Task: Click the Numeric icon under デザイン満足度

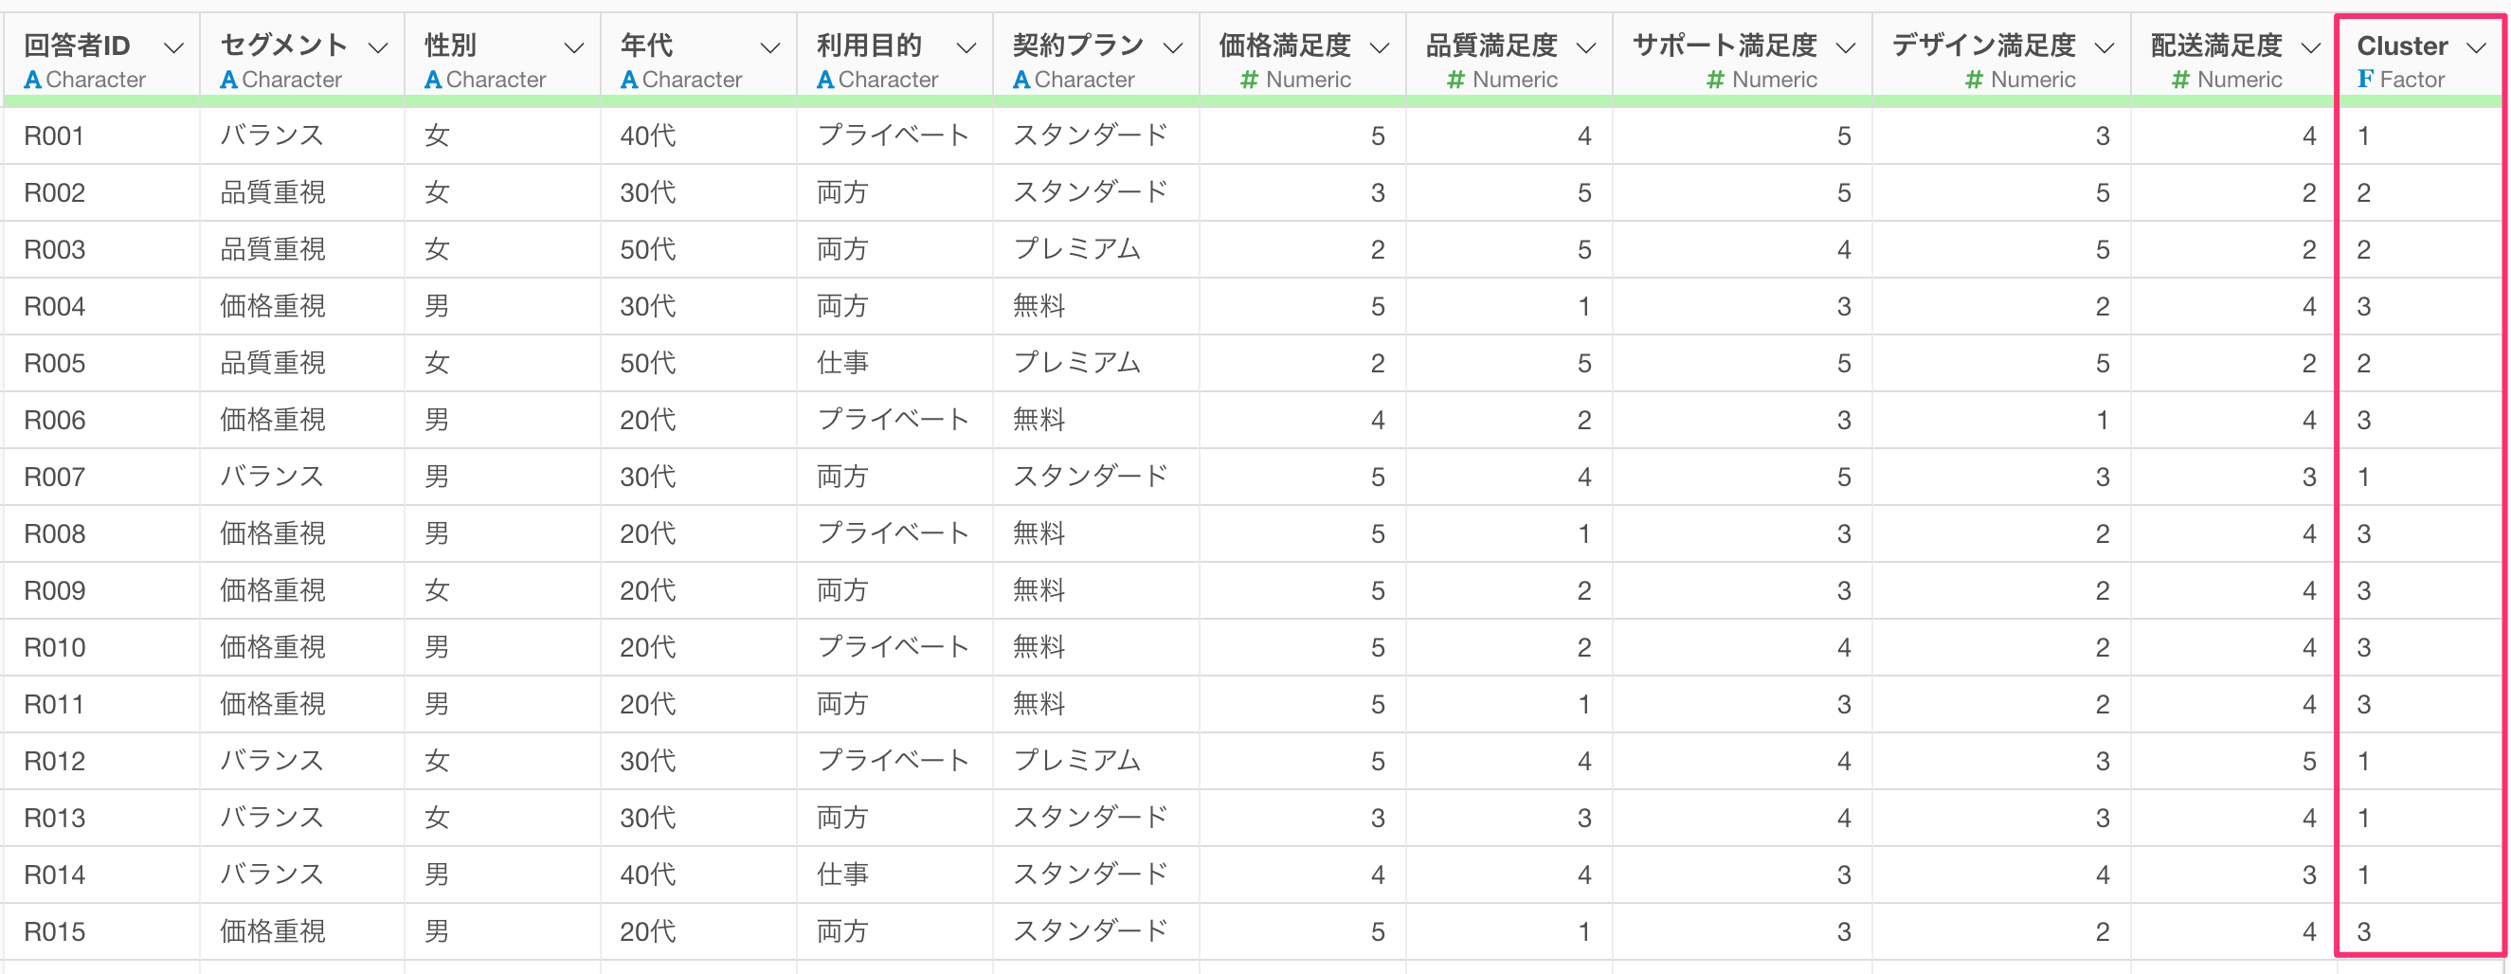Action: [1974, 80]
